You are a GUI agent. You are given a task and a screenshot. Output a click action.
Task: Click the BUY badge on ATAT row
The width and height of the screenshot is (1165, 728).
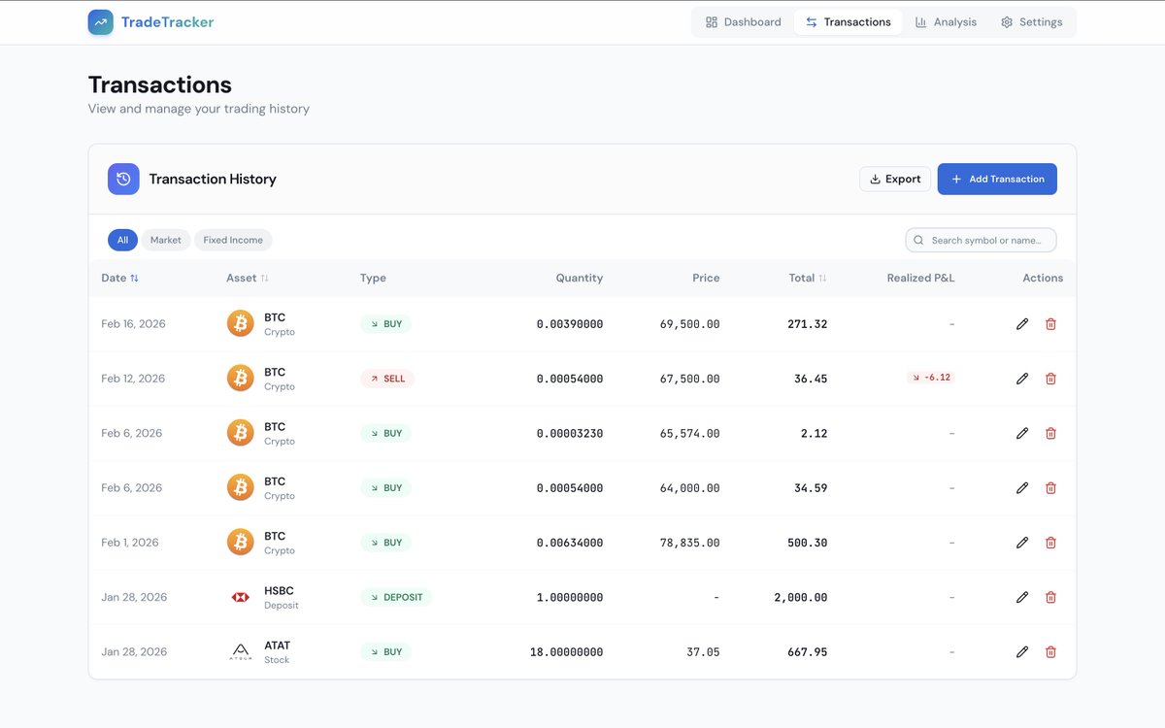(385, 652)
